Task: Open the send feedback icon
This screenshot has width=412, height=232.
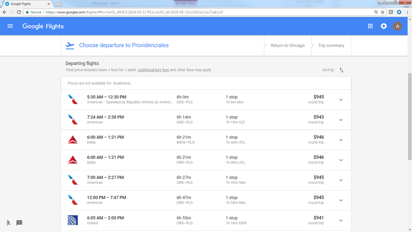Action: (x=19, y=223)
